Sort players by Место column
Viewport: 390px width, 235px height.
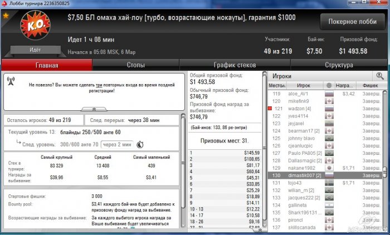pos(276,85)
